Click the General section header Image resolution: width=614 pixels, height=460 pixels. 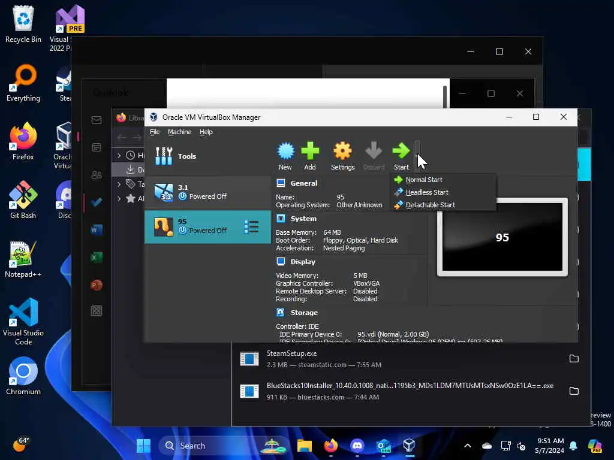[304, 183]
